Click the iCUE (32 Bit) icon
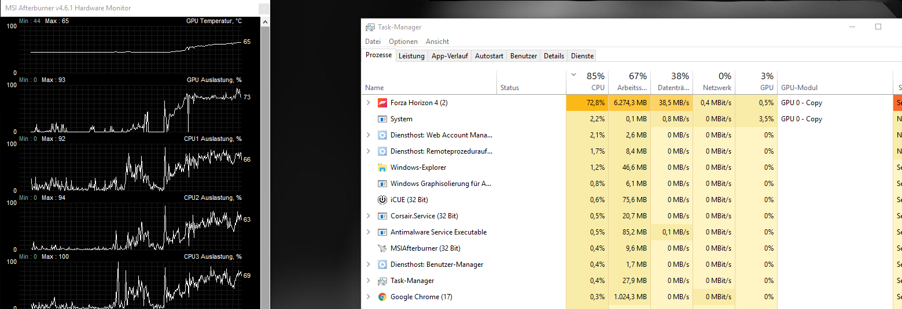The image size is (902, 309). [x=382, y=200]
